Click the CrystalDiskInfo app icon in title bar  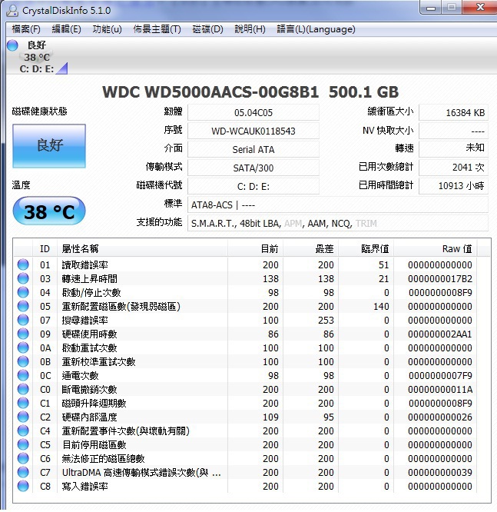tap(12, 8)
